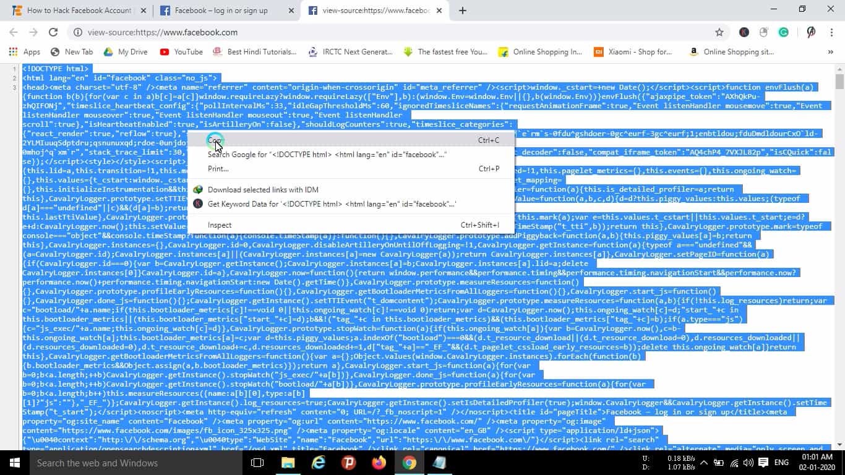The height and width of the screenshot is (475, 845).
Task: Open IRCTC Next Generat... bookmark
Action: point(351,52)
